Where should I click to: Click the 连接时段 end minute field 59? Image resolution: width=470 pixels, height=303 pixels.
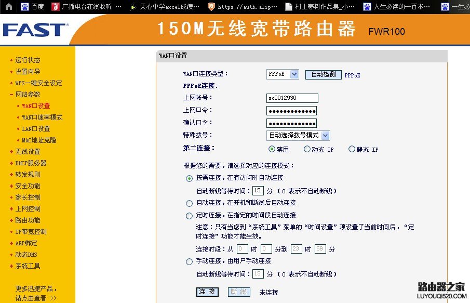[320, 249]
